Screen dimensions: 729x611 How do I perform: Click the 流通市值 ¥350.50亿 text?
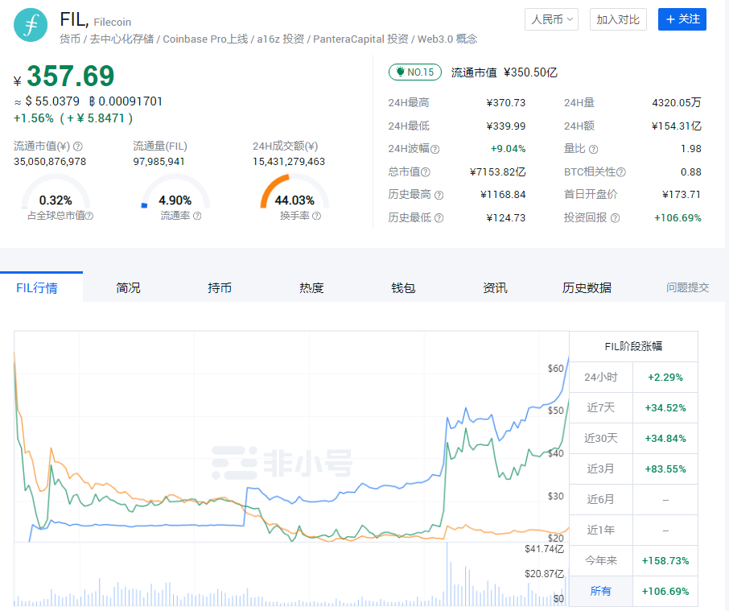(504, 72)
